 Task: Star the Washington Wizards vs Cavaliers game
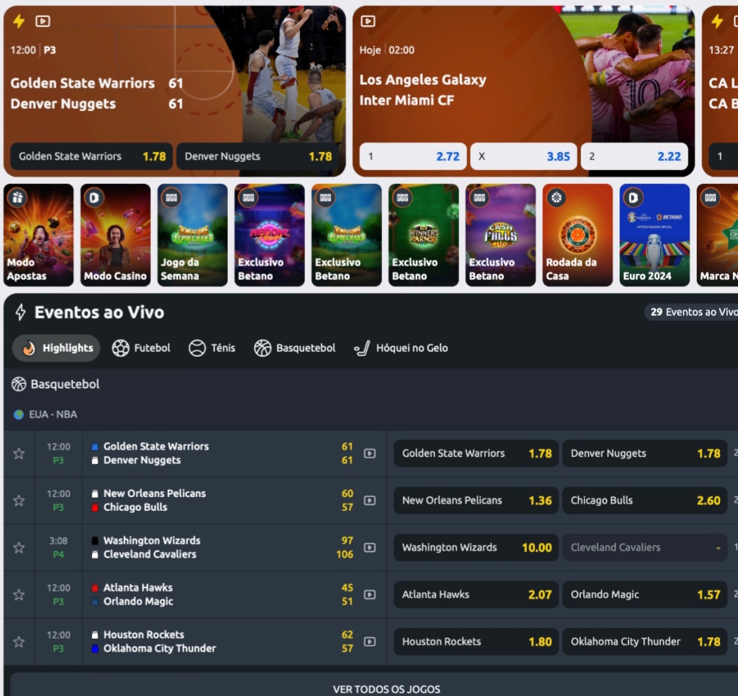[19, 548]
